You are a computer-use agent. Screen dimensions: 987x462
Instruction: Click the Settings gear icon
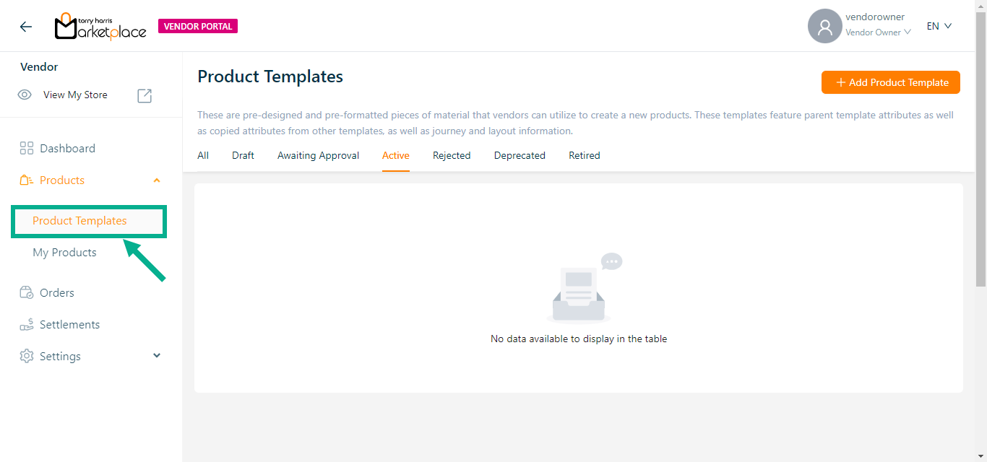pos(27,357)
